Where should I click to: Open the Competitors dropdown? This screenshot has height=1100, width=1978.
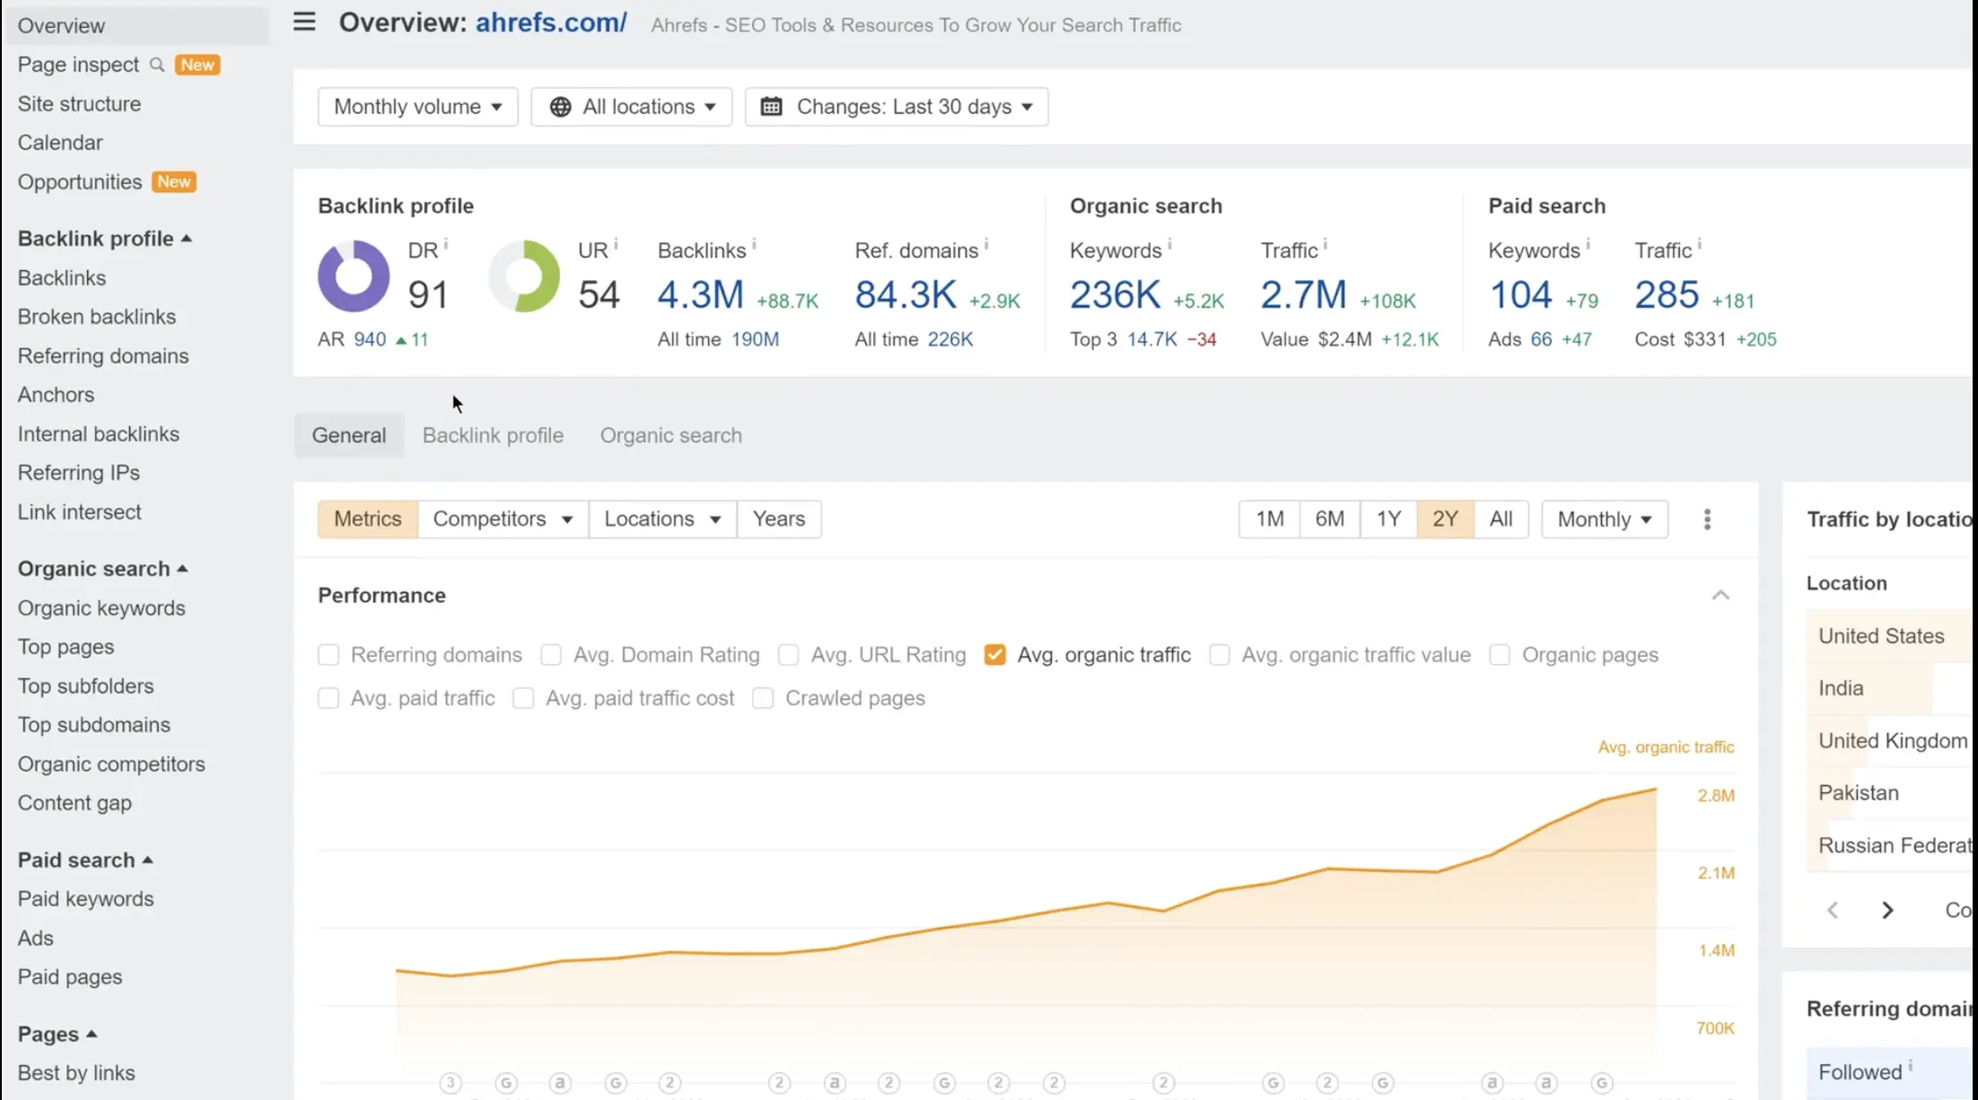pyautogui.click(x=503, y=519)
